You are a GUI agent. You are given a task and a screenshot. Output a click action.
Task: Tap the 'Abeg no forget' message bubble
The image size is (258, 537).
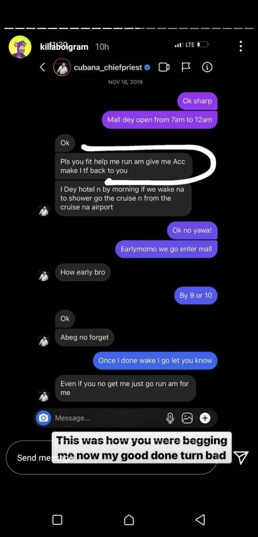pyautogui.click(x=84, y=337)
